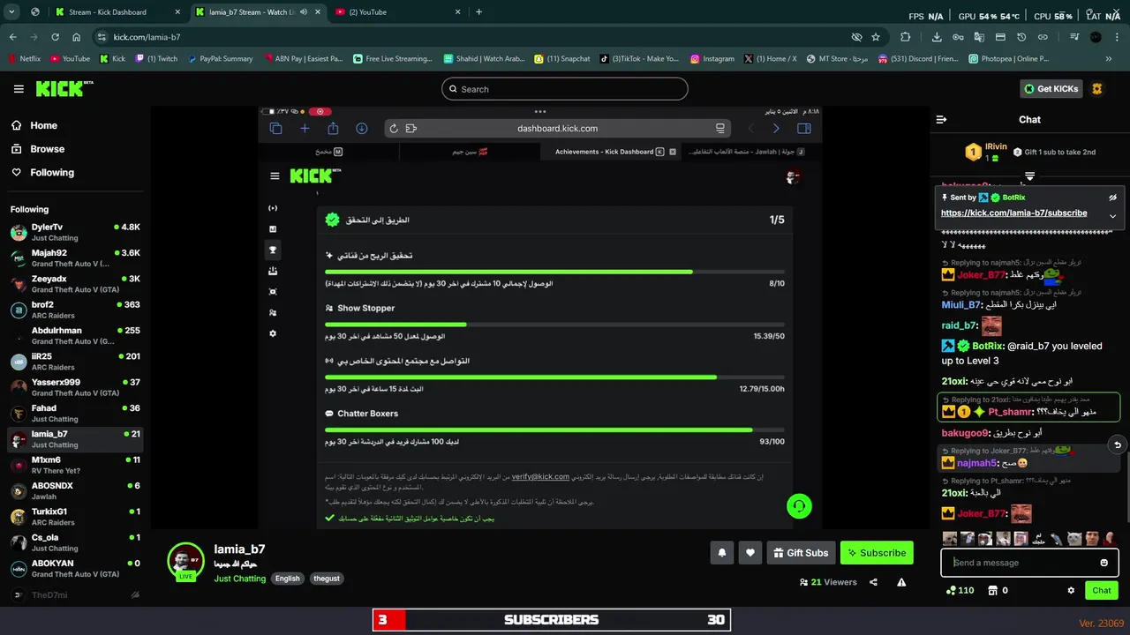1130x635 pixels.
Task: Subscribe to lamia_b7 channel
Action: [x=877, y=553]
